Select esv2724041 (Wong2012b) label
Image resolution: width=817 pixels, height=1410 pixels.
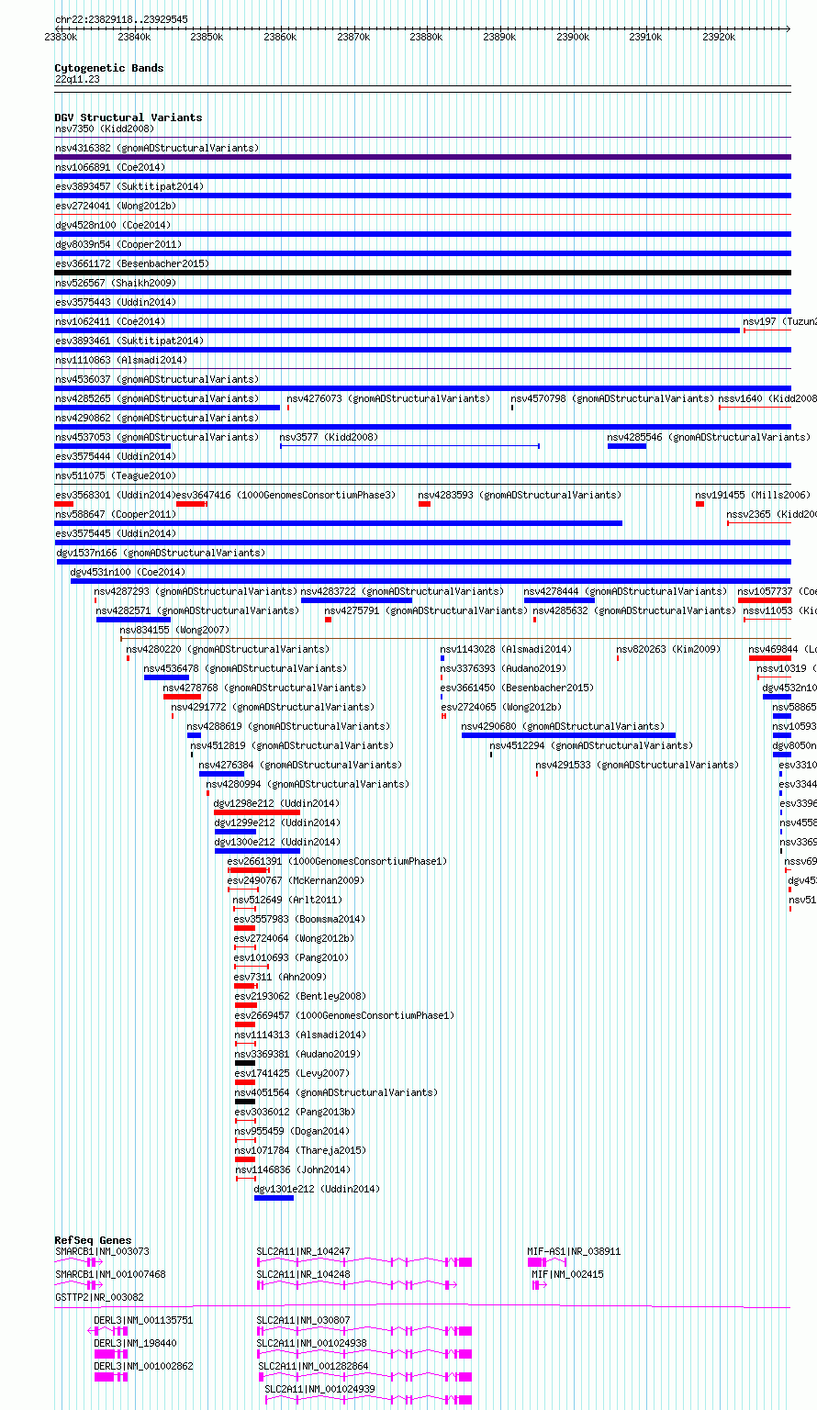coord(116,207)
